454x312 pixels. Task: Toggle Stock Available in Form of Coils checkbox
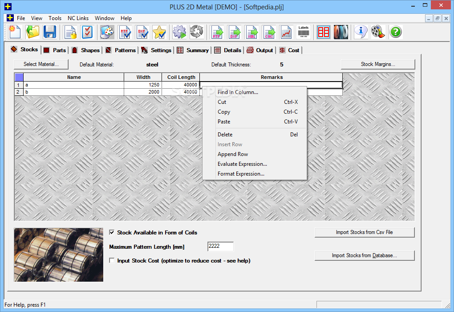(112, 232)
